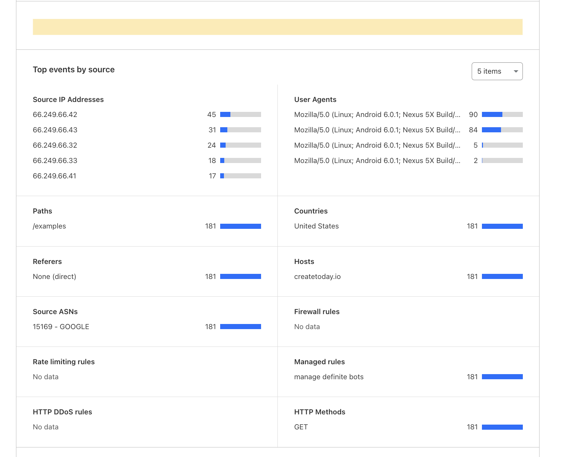Select the user agent with 84 events
This screenshot has height=457, width=561.
pos(377,130)
